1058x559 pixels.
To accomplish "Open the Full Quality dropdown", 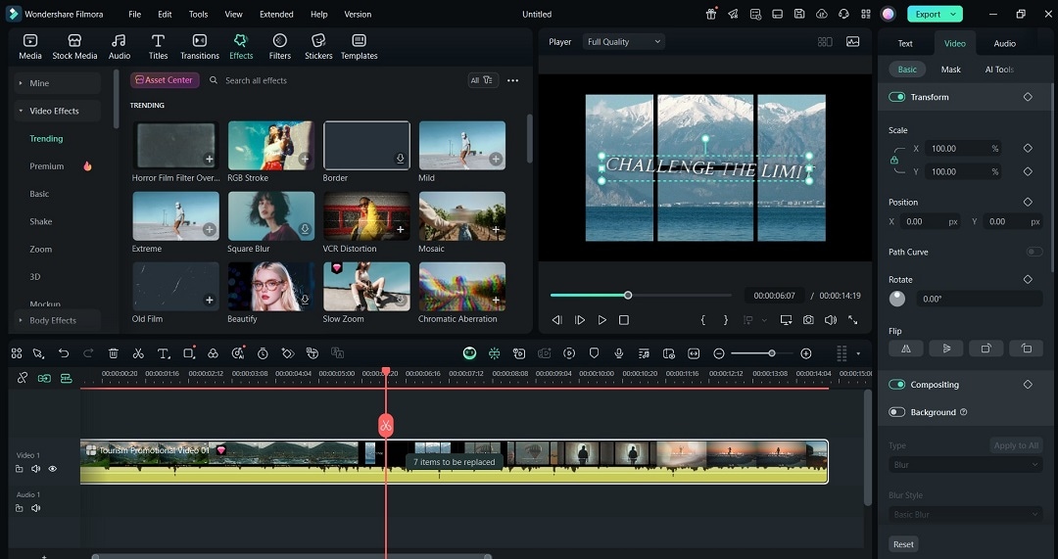I will point(623,42).
